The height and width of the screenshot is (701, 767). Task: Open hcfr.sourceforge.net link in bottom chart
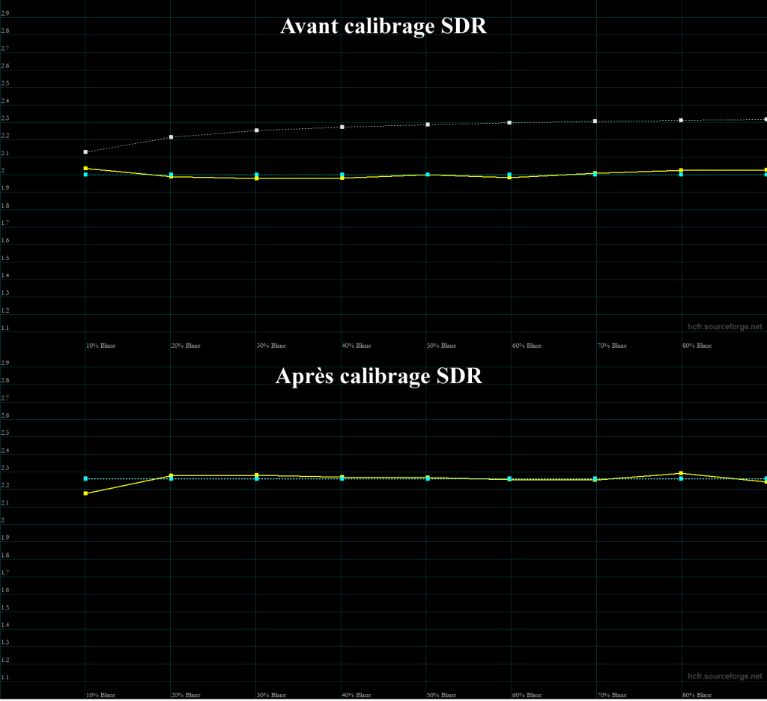724,676
